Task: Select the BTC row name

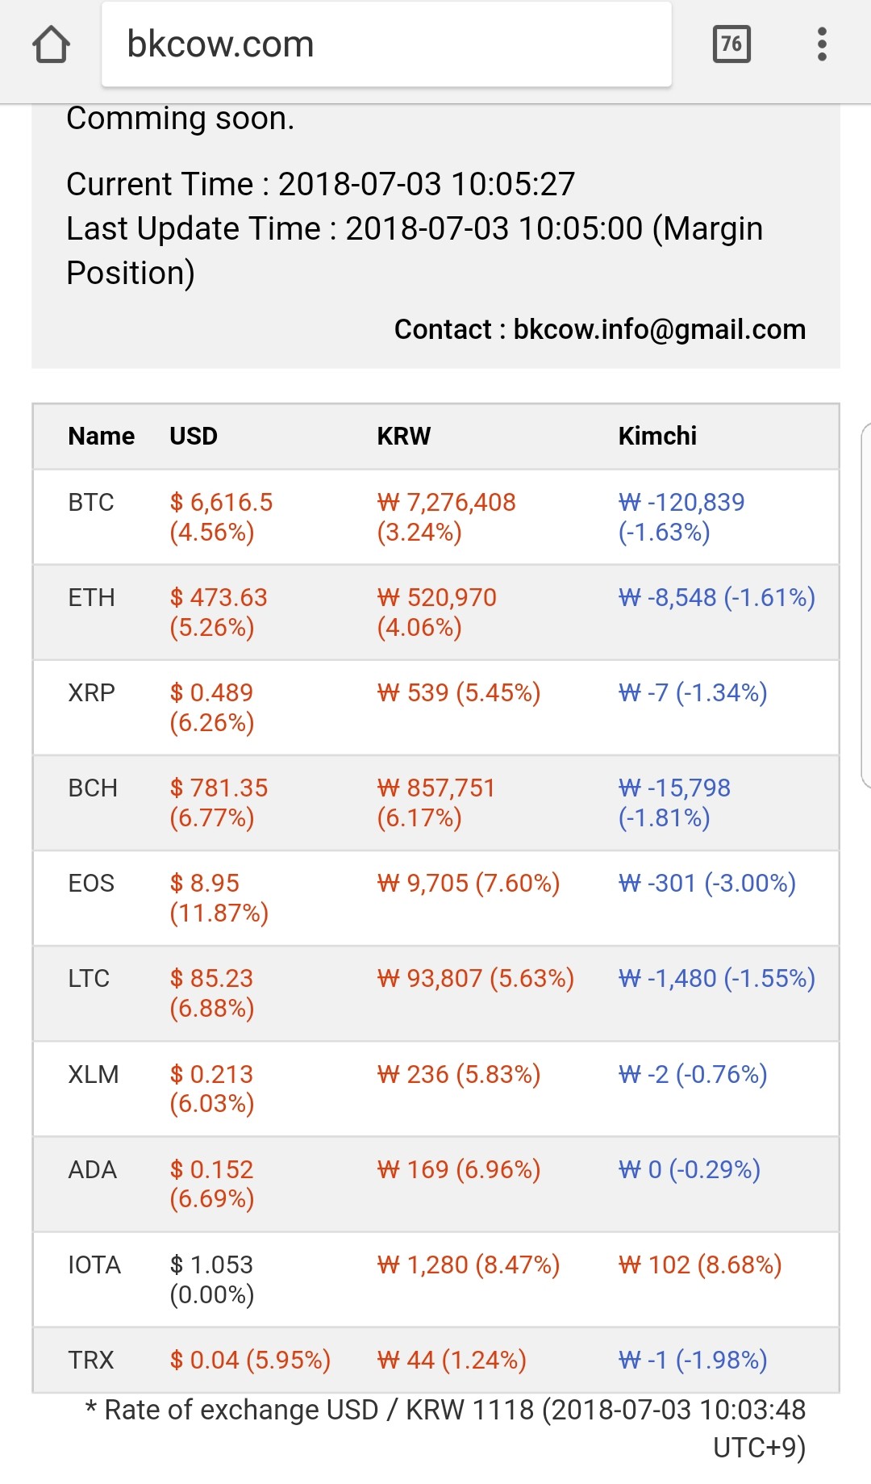Action: (x=91, y=503)
